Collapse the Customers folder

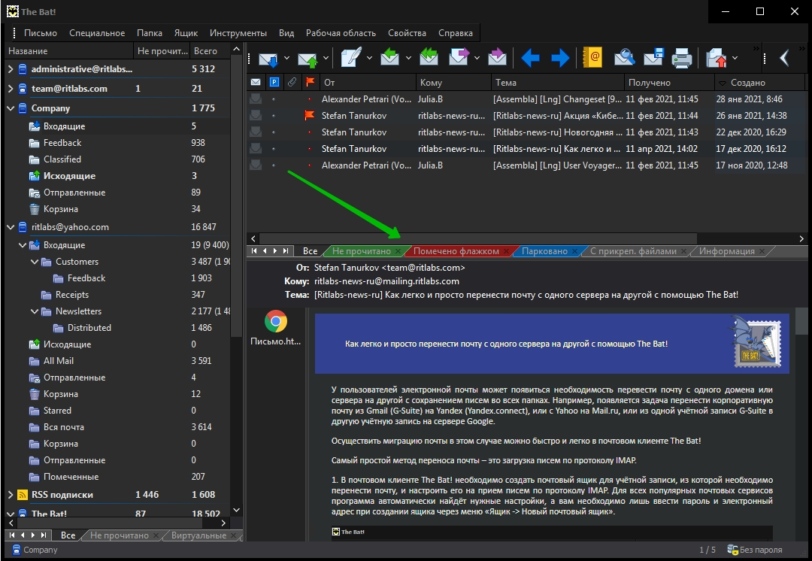click(35, 262)
